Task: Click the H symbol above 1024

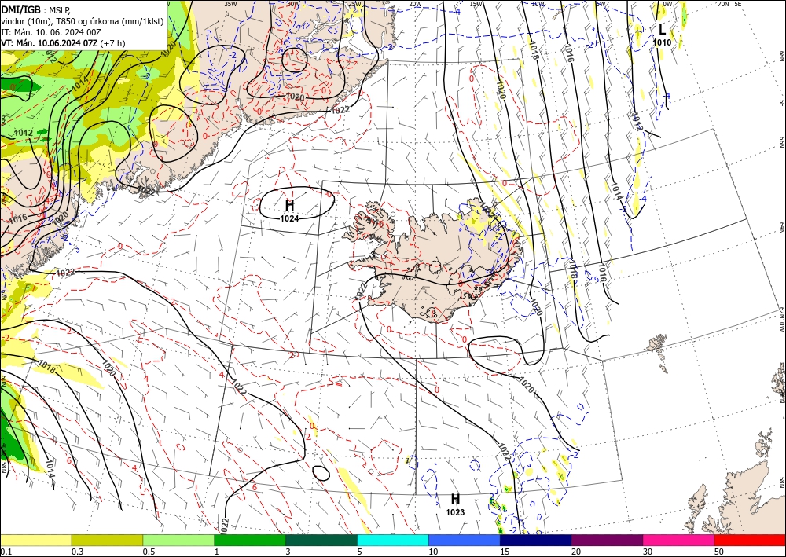Action: coord(289,205)
